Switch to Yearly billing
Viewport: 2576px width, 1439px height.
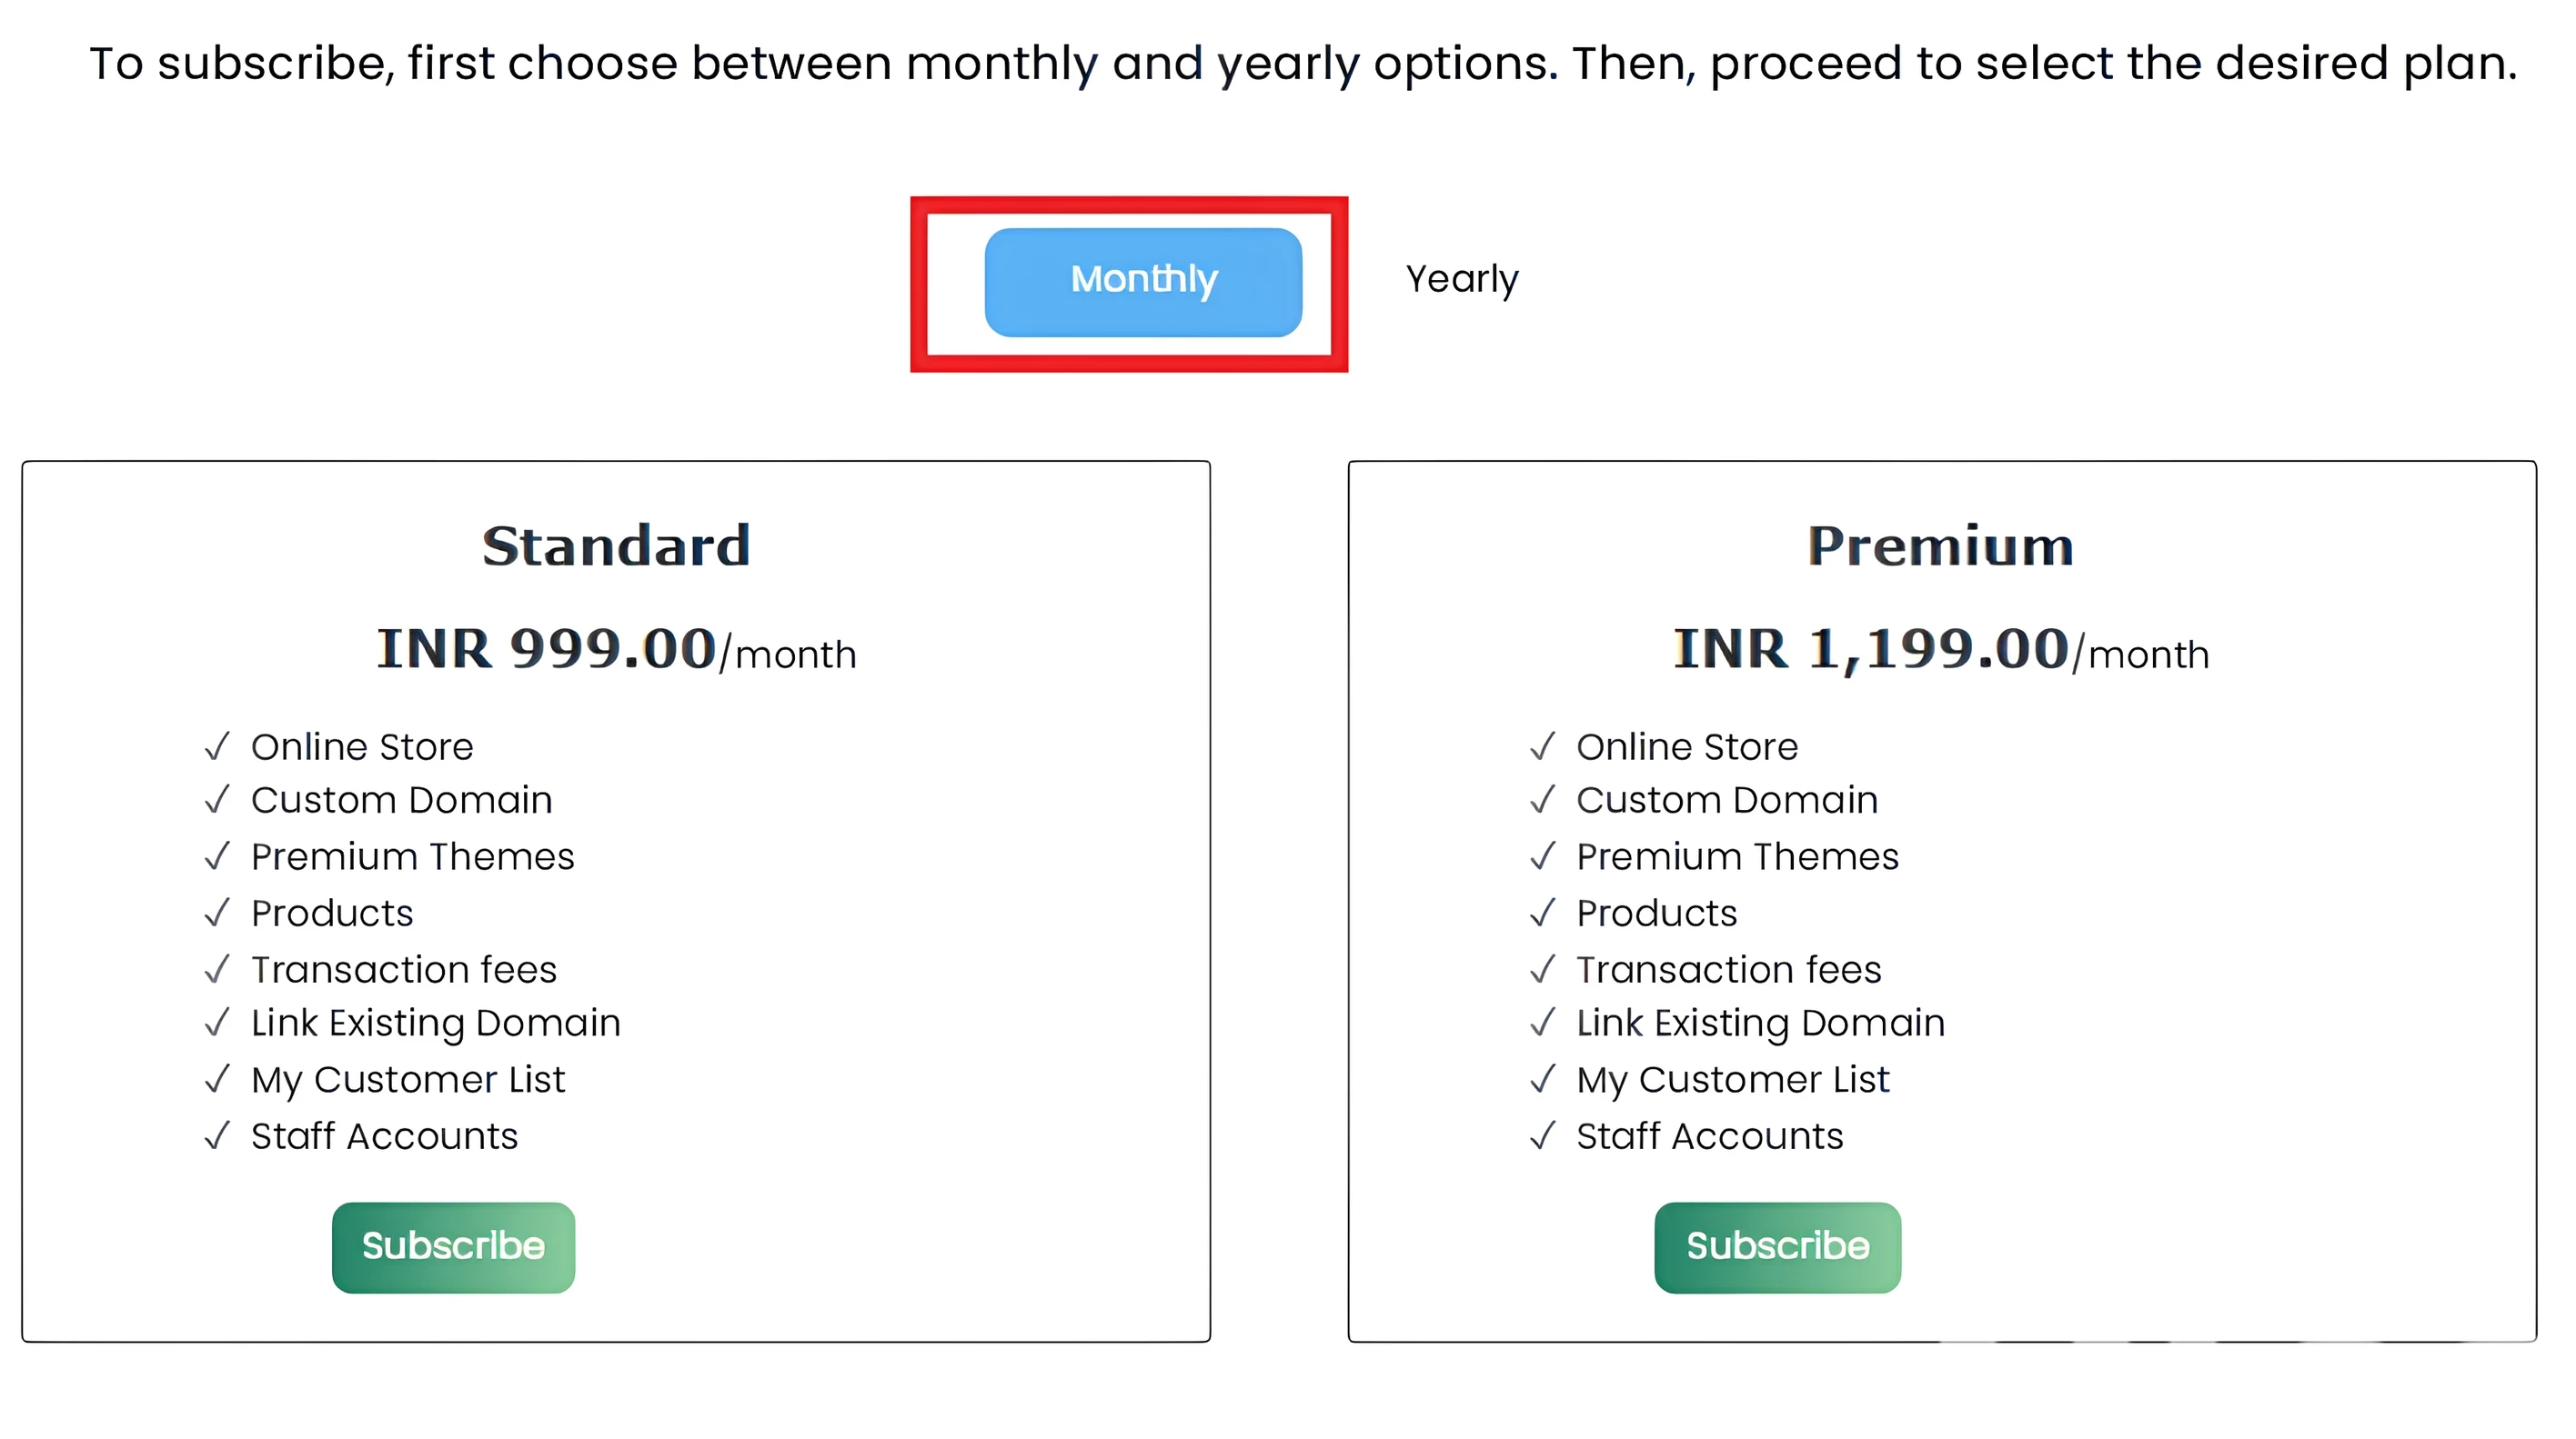click(1461, 280)
